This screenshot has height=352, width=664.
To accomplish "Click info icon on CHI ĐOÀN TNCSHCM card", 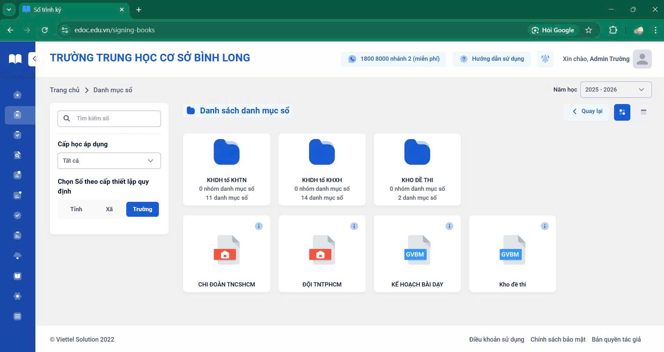I will coord(259,226).
